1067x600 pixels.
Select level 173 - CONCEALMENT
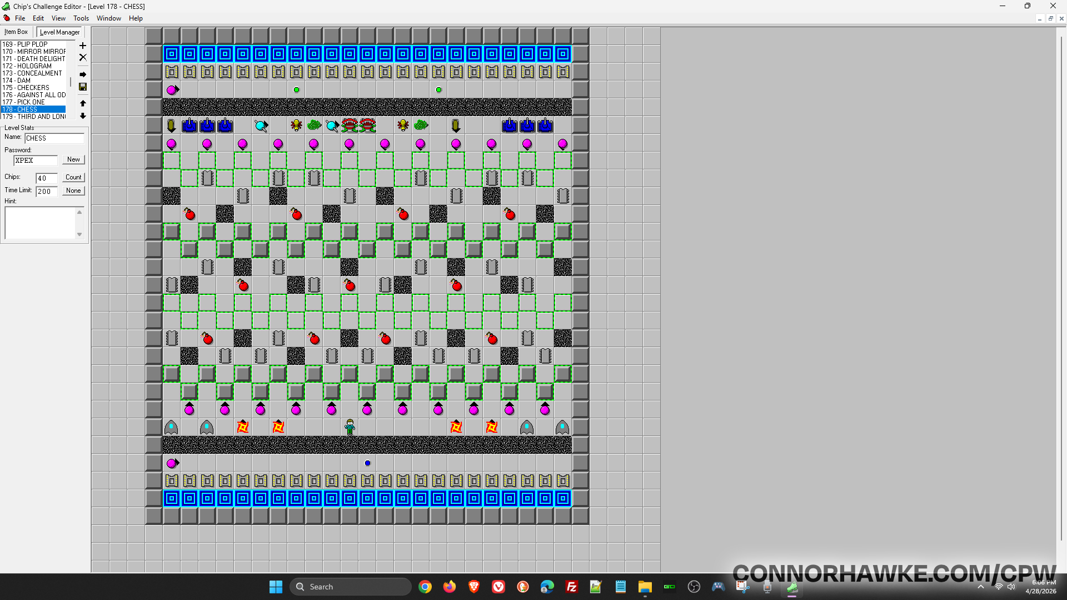[33, 73]
